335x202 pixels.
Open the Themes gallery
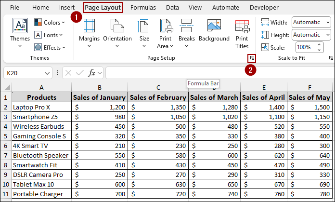20,30
